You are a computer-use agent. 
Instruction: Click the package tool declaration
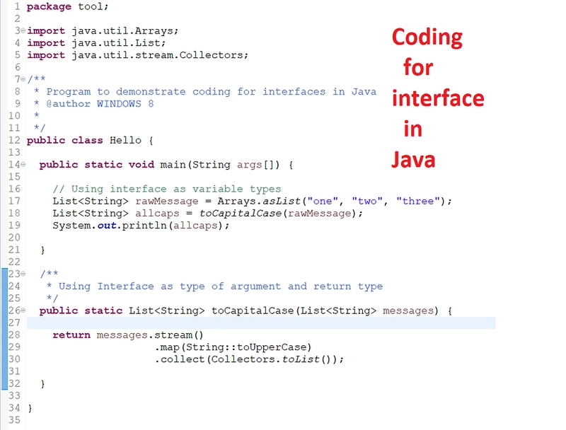(67, 7)
